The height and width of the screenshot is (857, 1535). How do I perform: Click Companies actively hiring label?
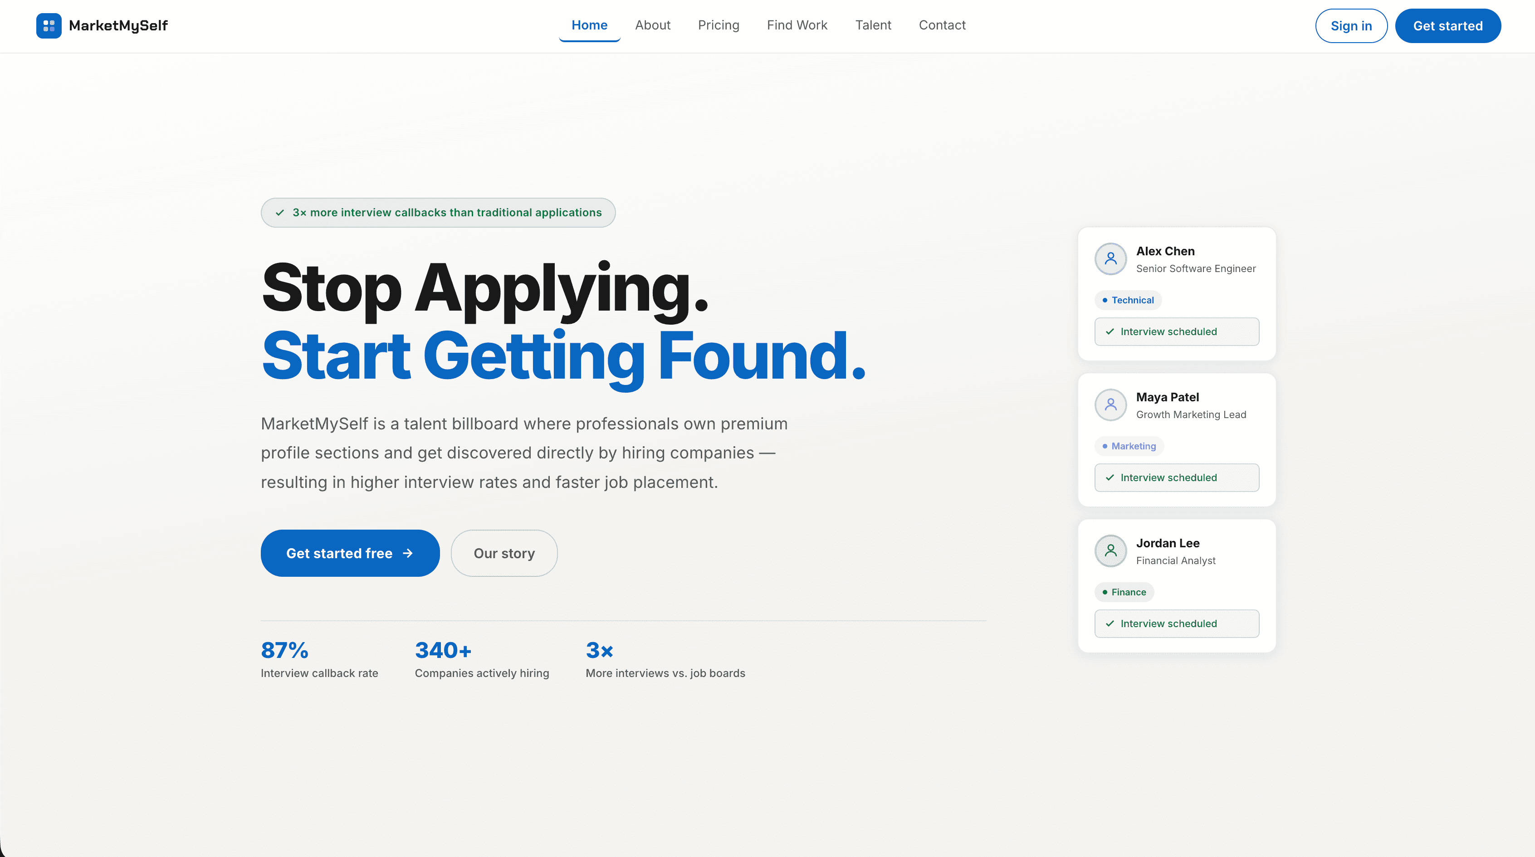[x=481, y=672]
